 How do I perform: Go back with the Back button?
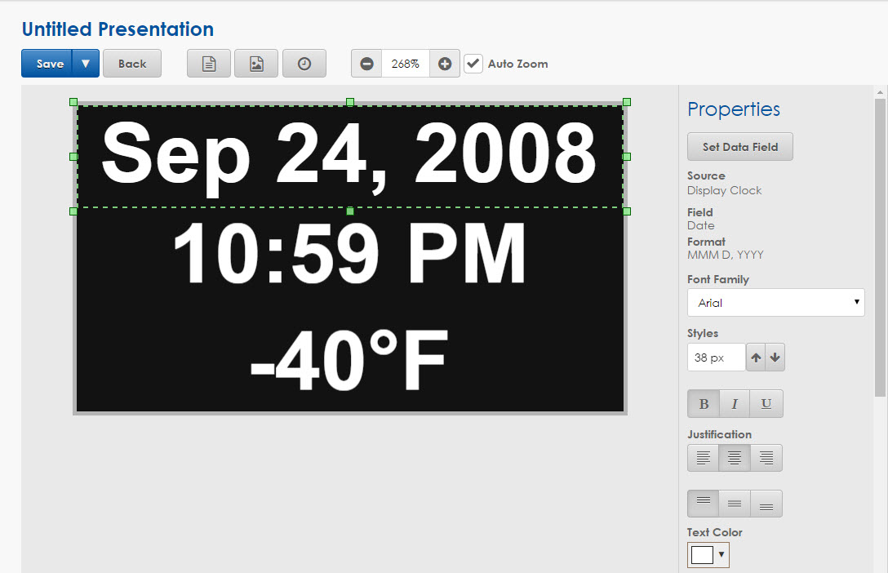click(132, 64)
